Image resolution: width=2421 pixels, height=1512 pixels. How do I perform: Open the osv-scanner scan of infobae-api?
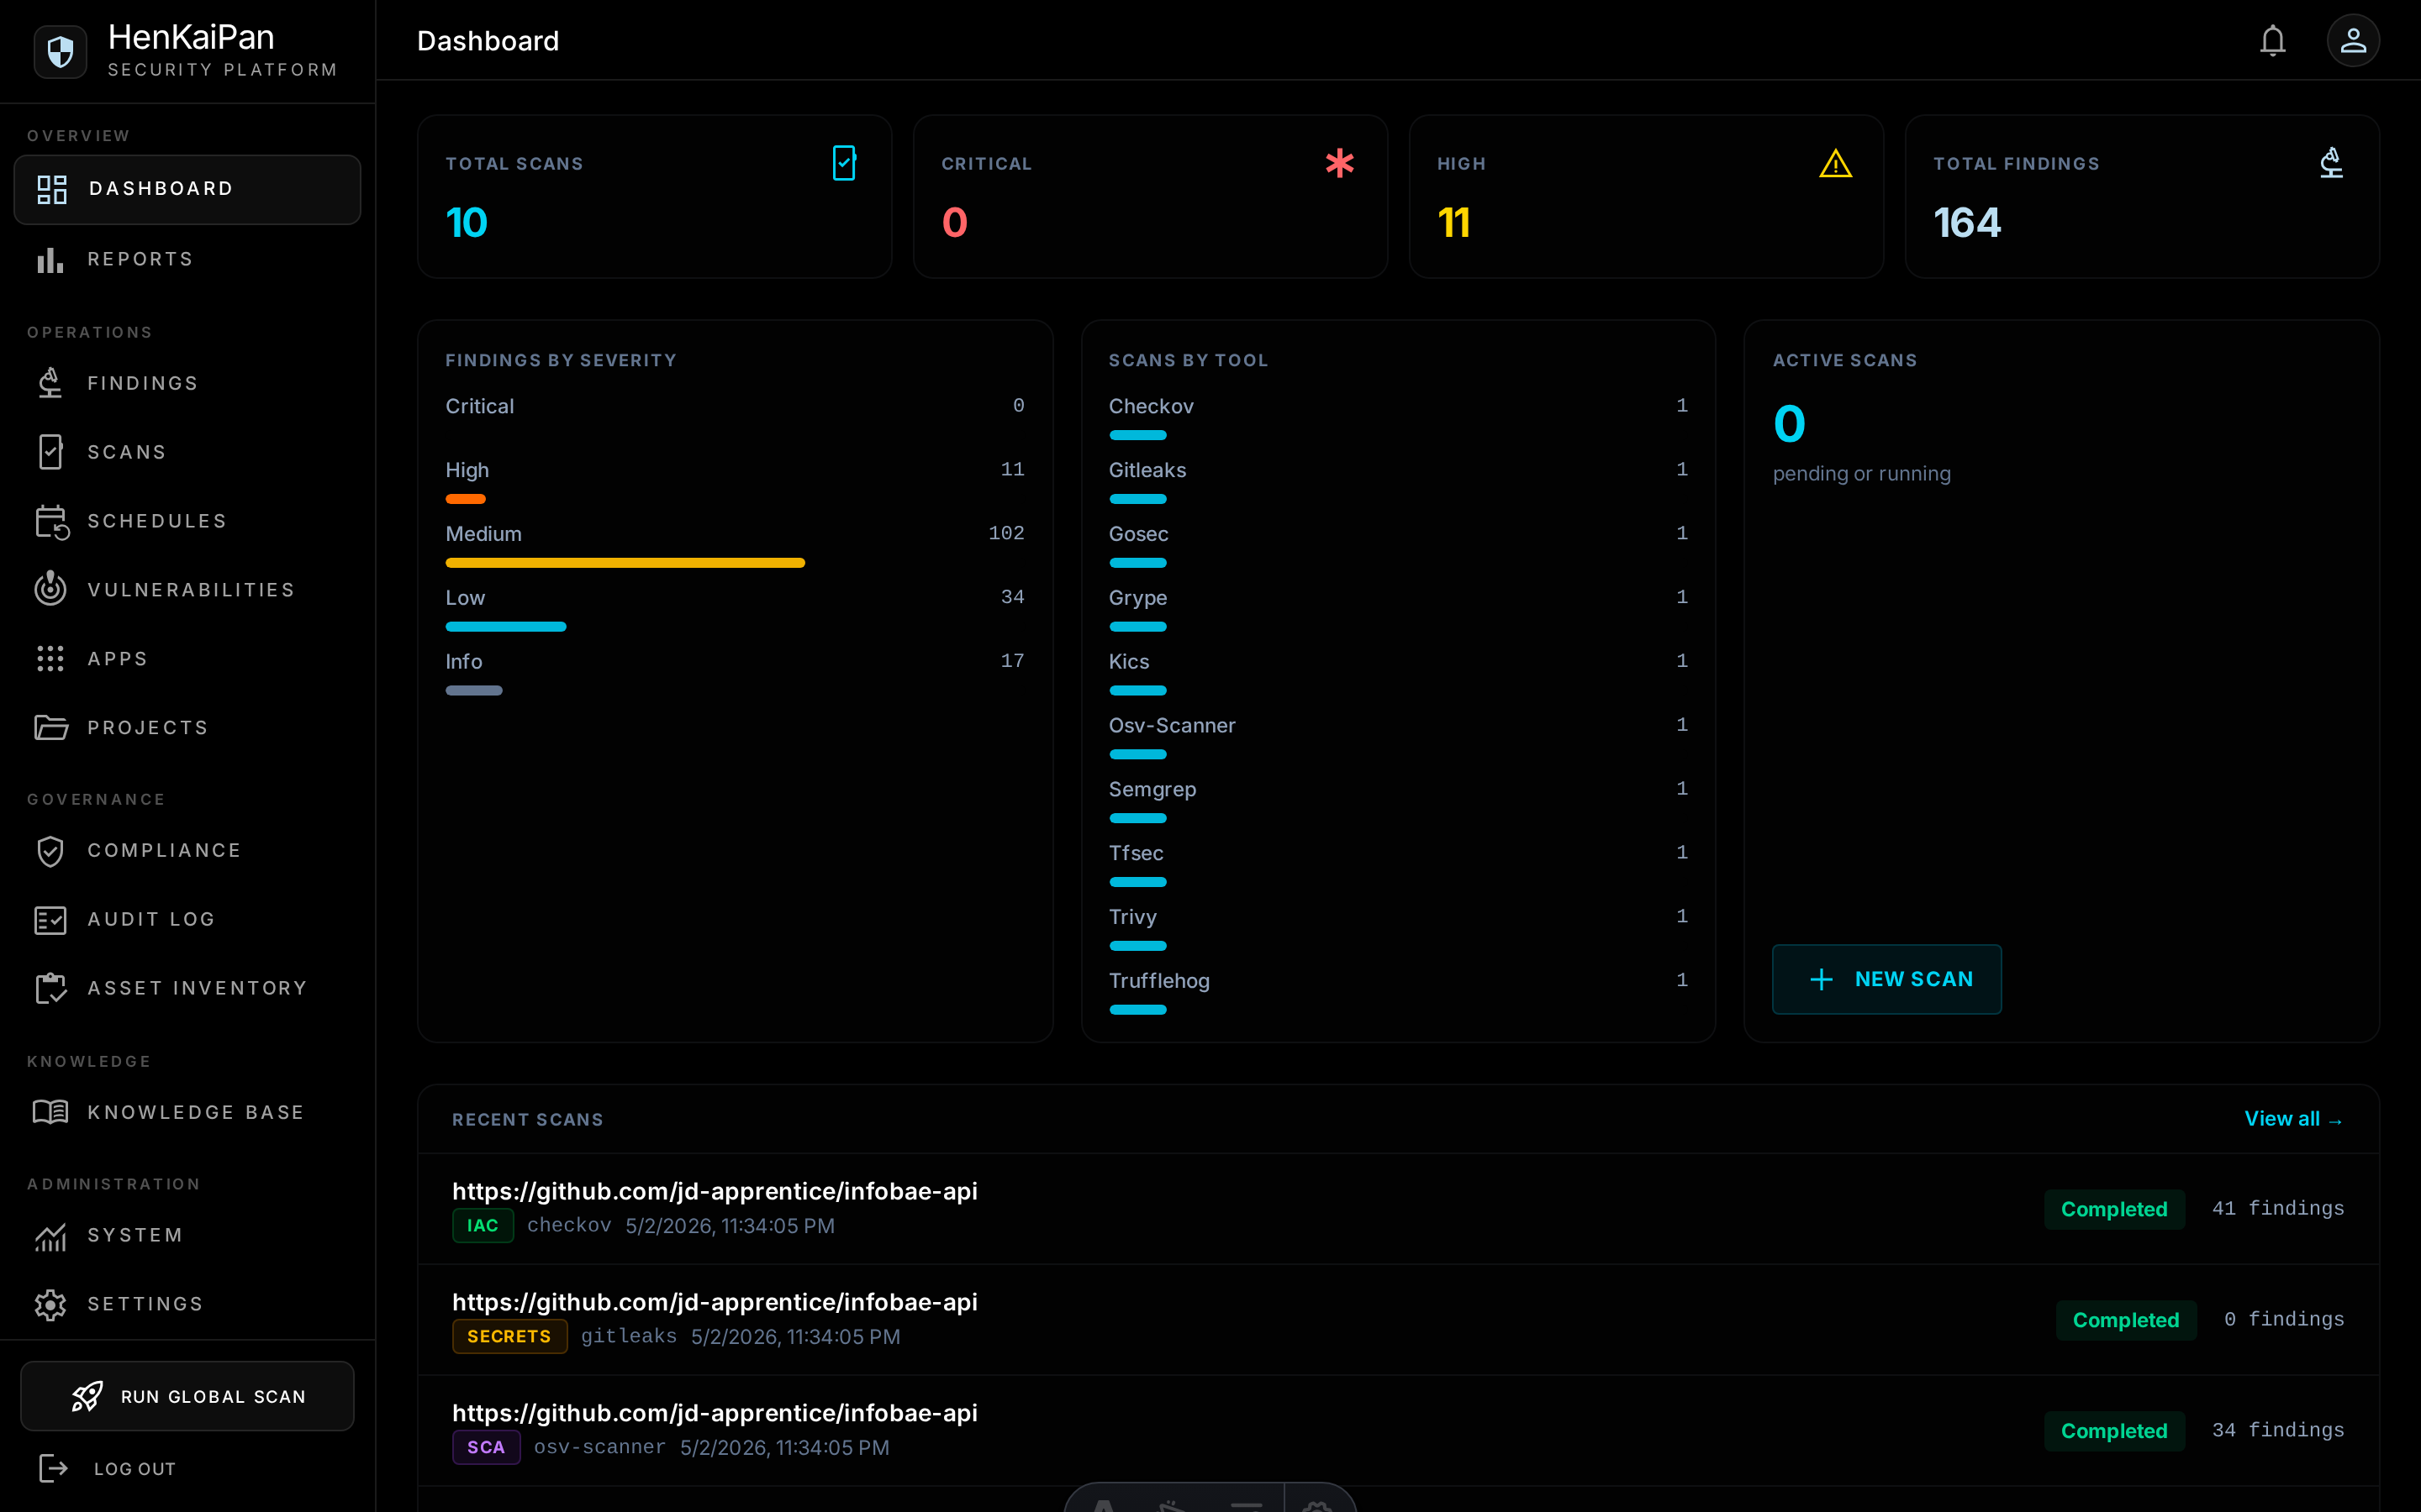(1398, 1430)
